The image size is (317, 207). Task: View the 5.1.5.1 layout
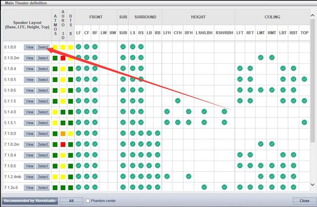(30, 123)
